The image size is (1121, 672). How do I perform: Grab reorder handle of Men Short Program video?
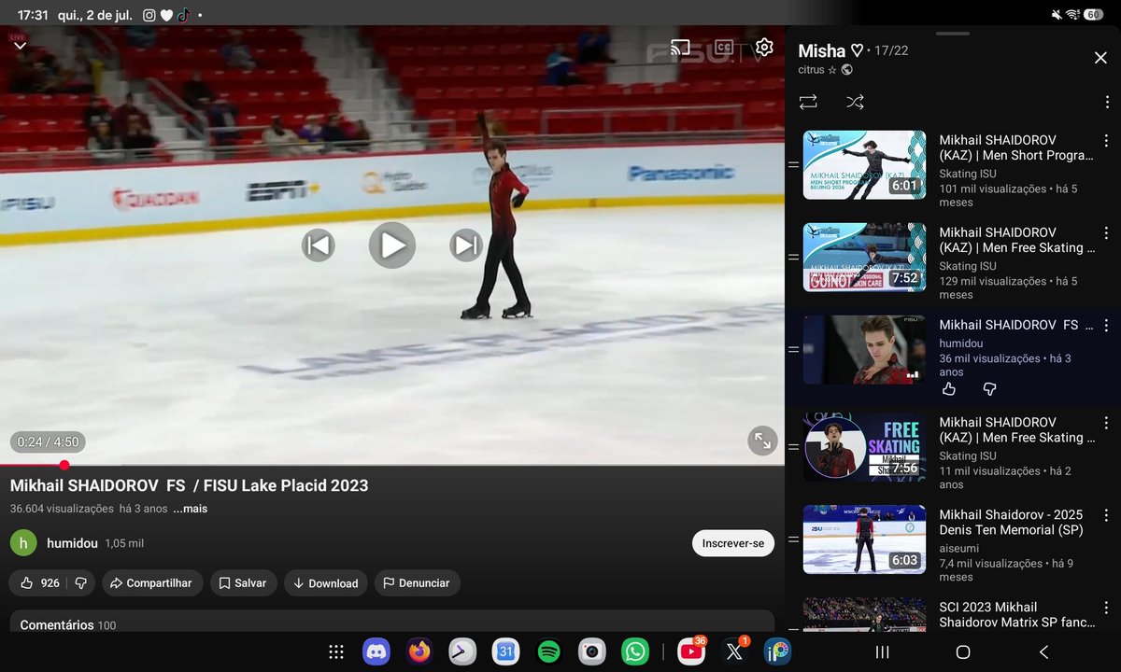(x=793, y=165)
